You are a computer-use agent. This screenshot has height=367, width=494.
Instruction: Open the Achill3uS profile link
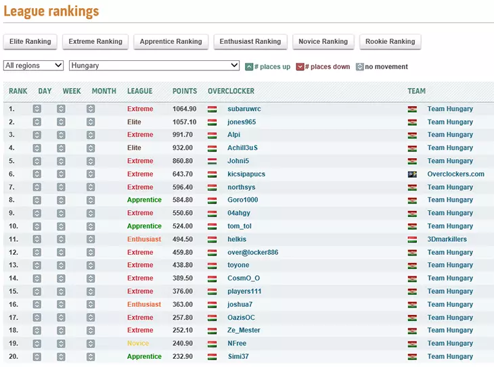pos(242,147)
